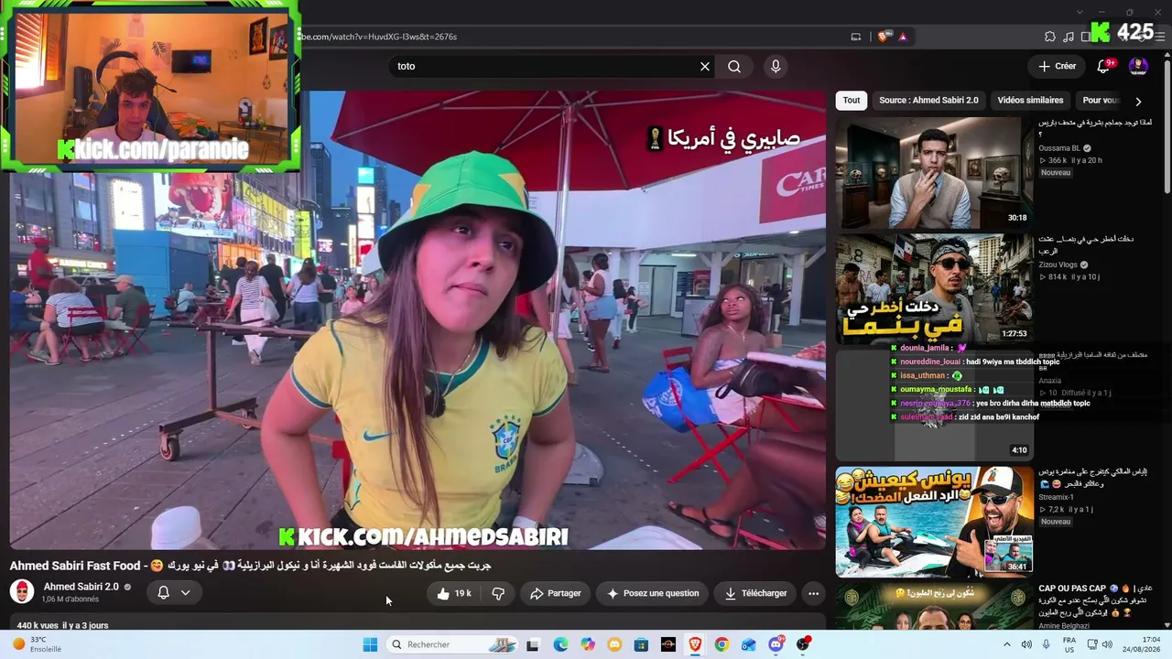Dislike the video
This screenshot has width=1172, height=659.
(x=498, y=593)
